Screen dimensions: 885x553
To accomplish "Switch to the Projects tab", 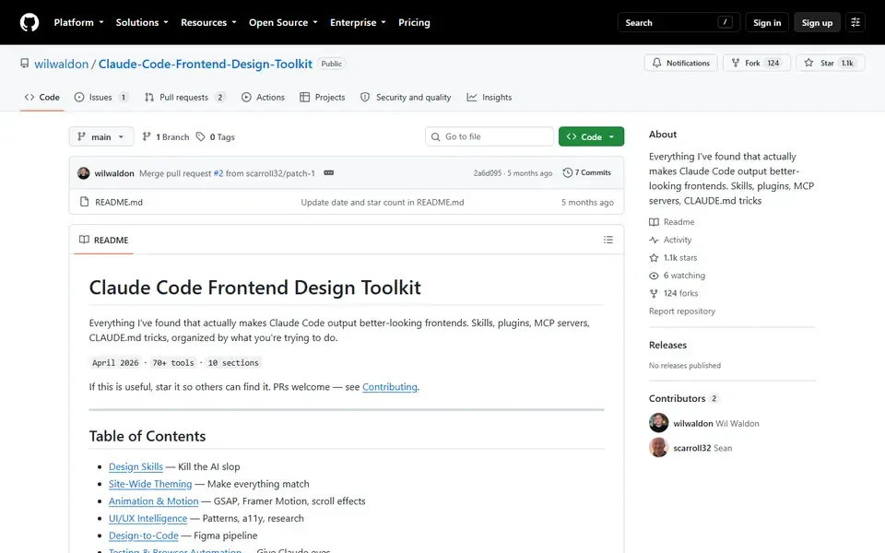I will tap(323, 97).
